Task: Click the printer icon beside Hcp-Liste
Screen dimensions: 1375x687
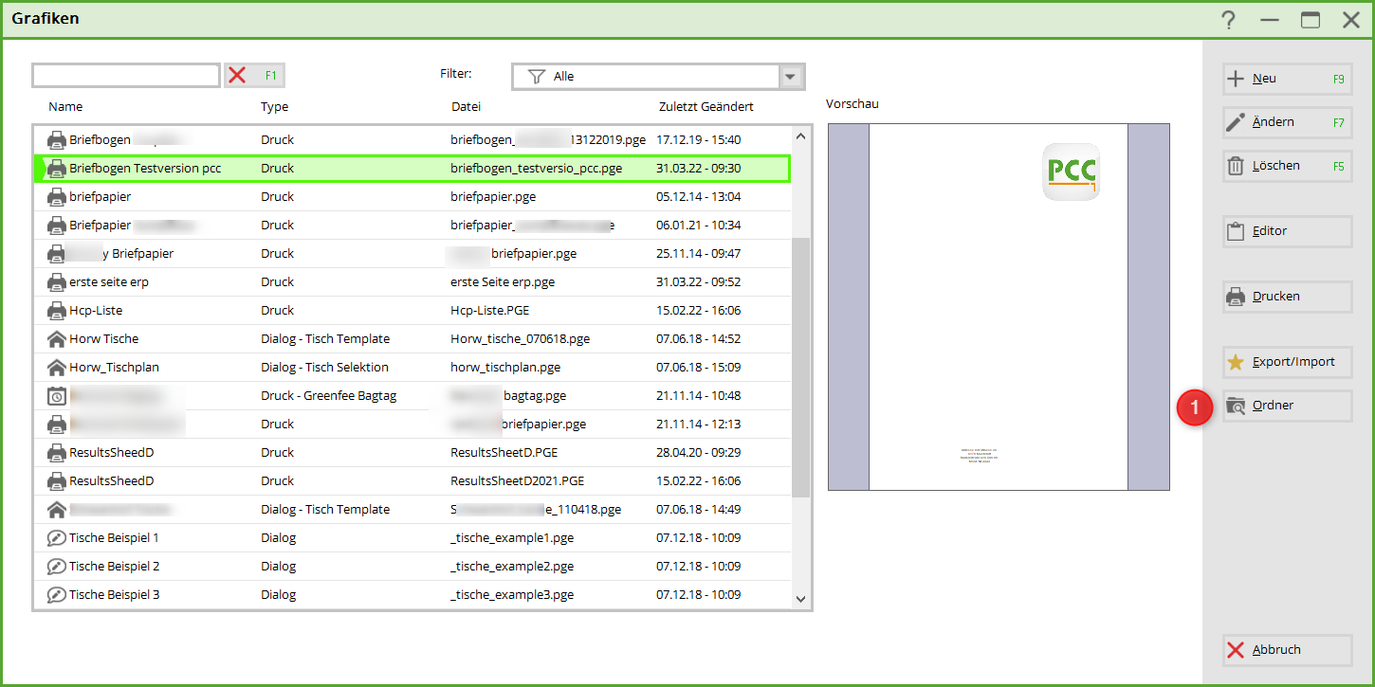Action: [56, 310]
